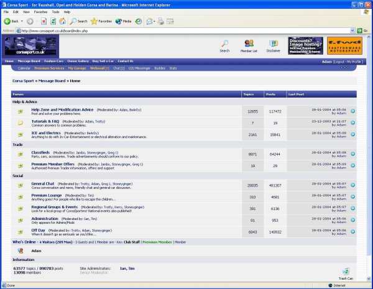Expand the address bar dropdown
This screenshot has height=289, width=373.
click(352, 30)
